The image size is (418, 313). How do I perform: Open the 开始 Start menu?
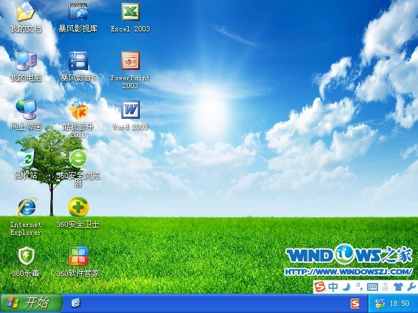coord(31,303)
